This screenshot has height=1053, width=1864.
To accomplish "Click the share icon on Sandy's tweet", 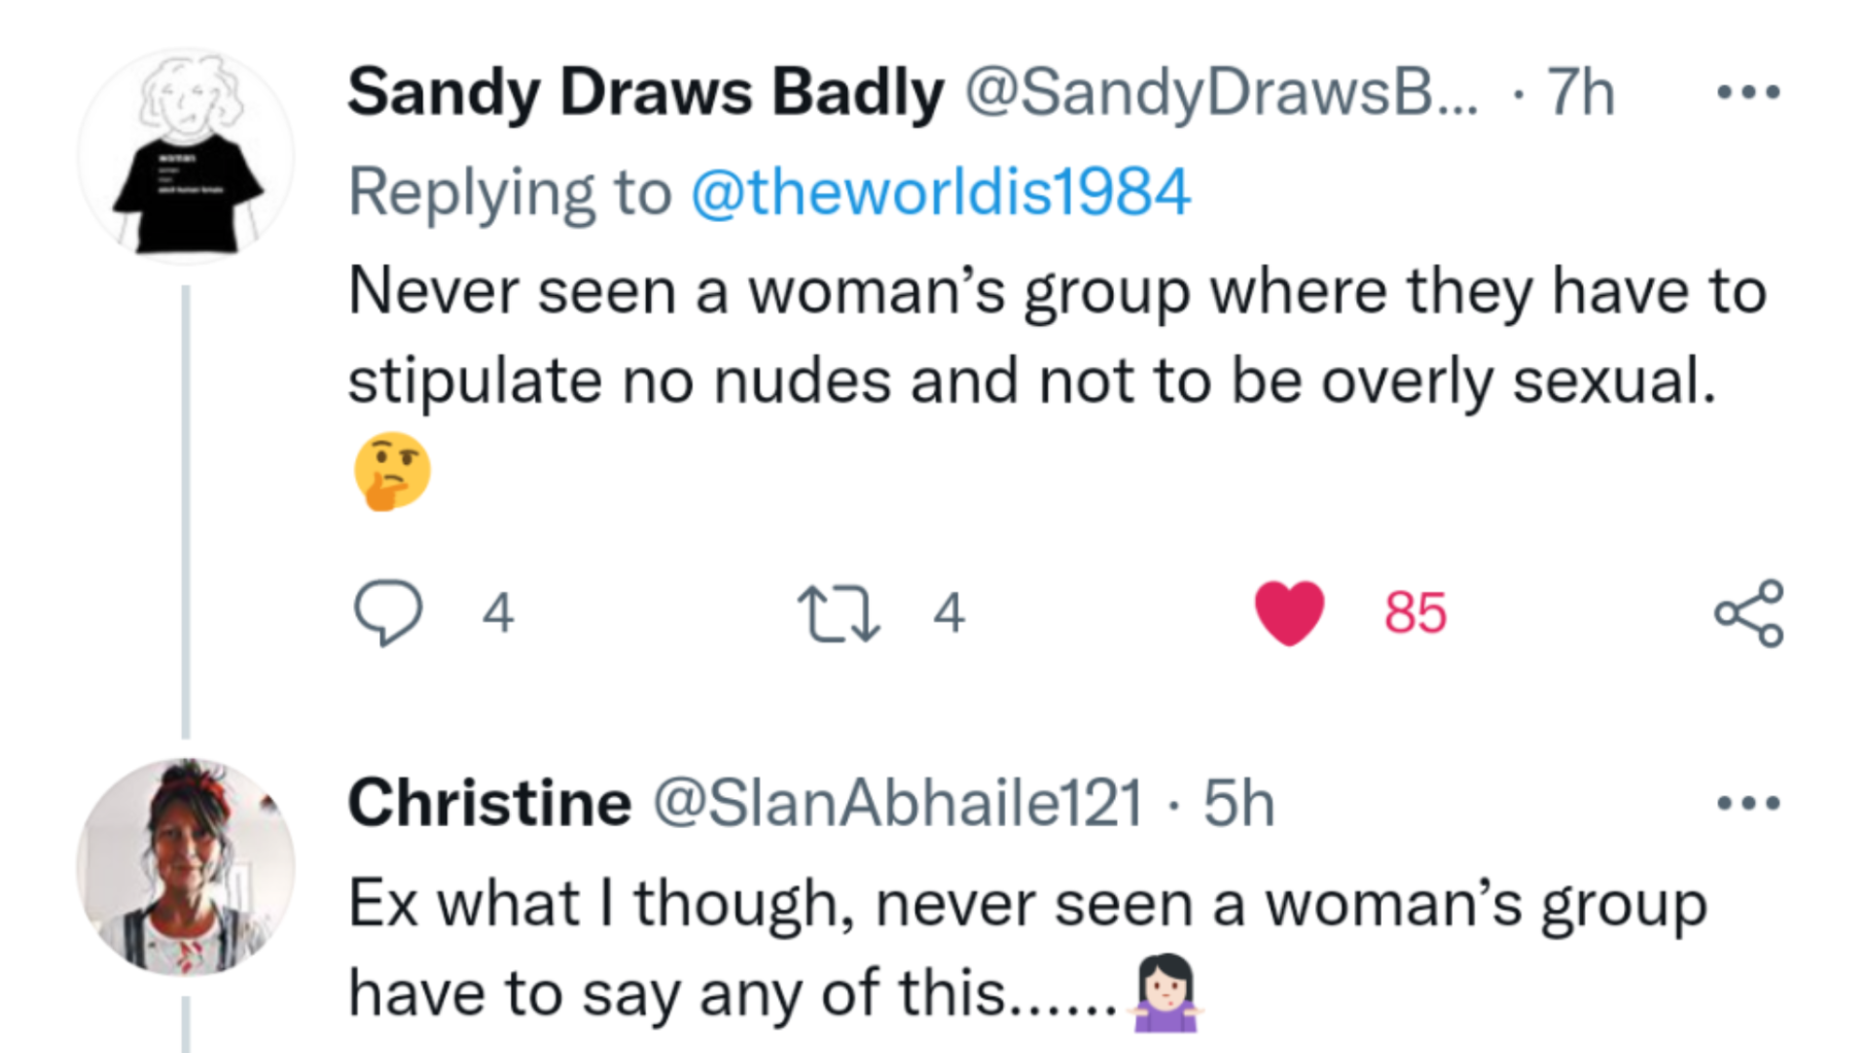I will coord(1748,613).
